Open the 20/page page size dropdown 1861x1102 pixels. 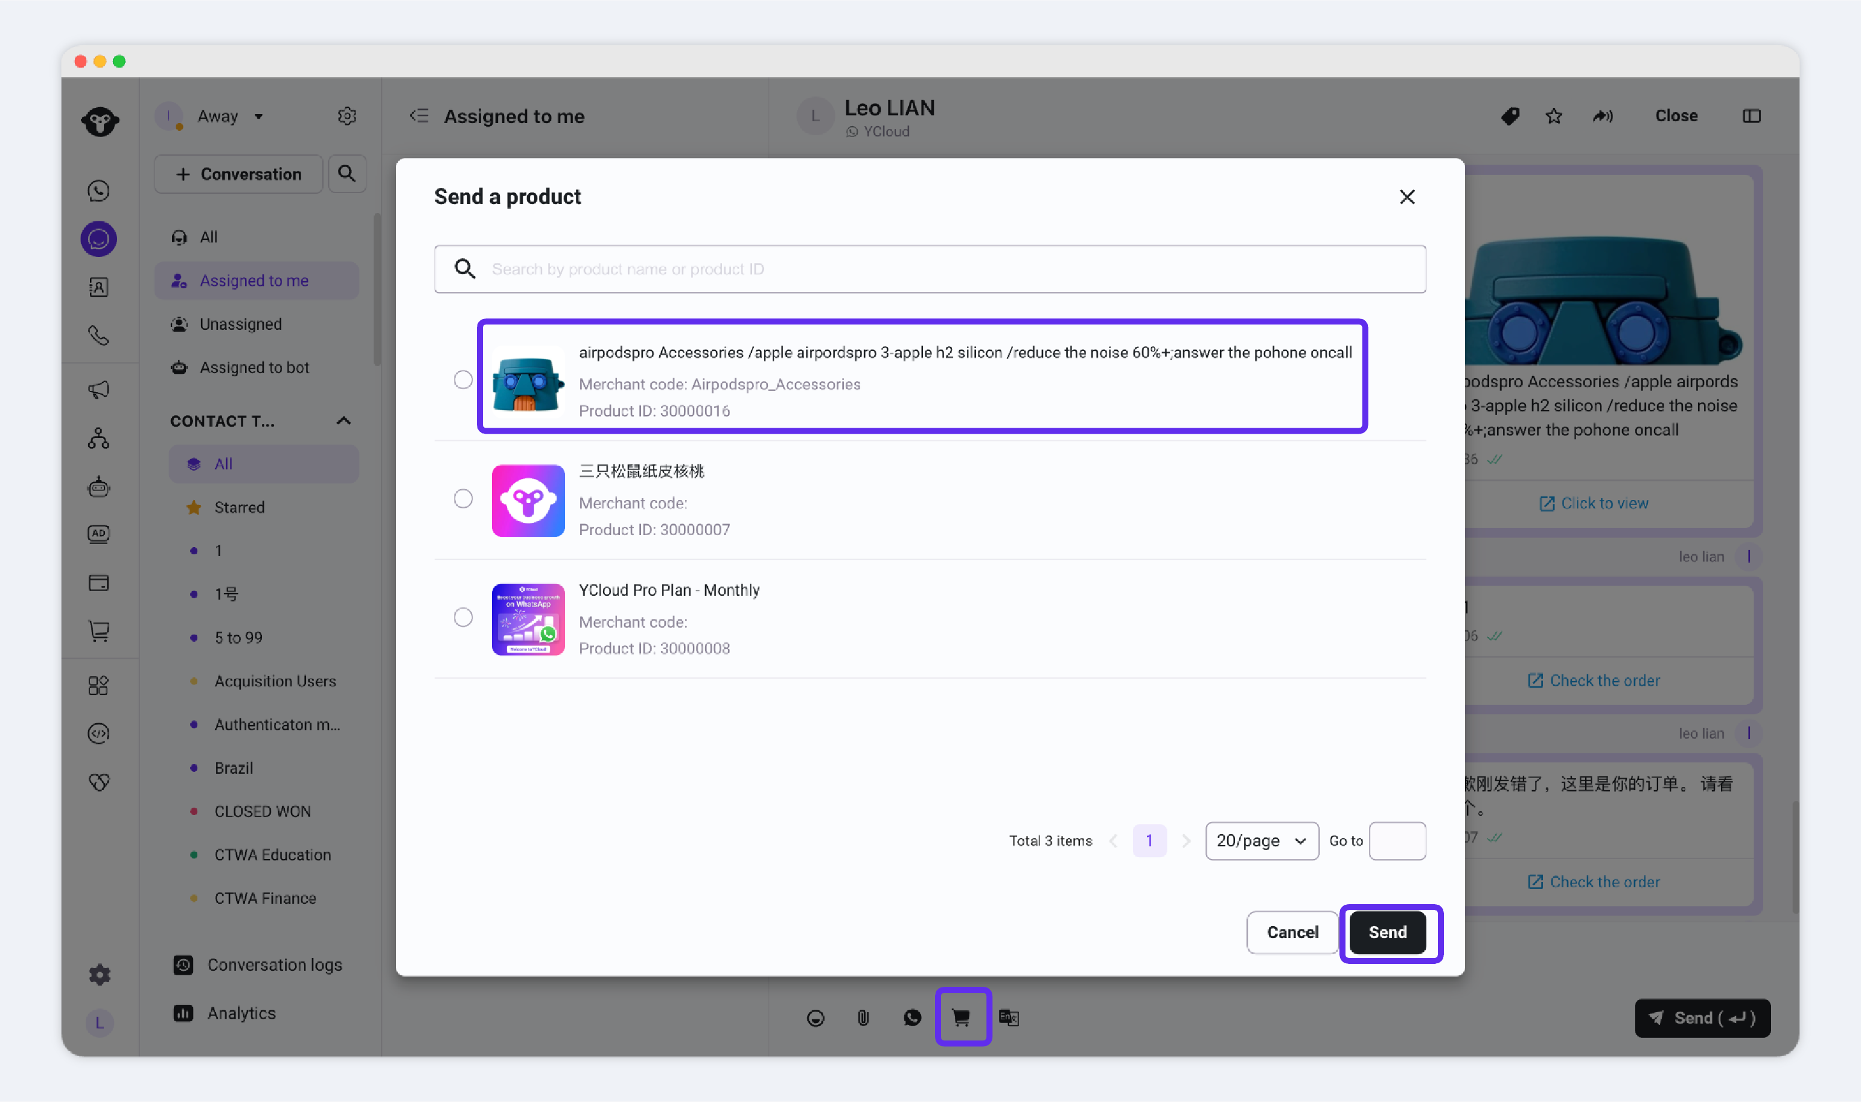click(1262, 841)
